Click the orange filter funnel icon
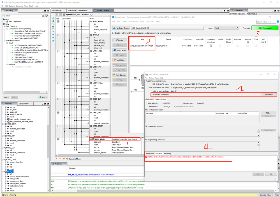Screen dimensions: 280x197 click(x=64, y=159)
